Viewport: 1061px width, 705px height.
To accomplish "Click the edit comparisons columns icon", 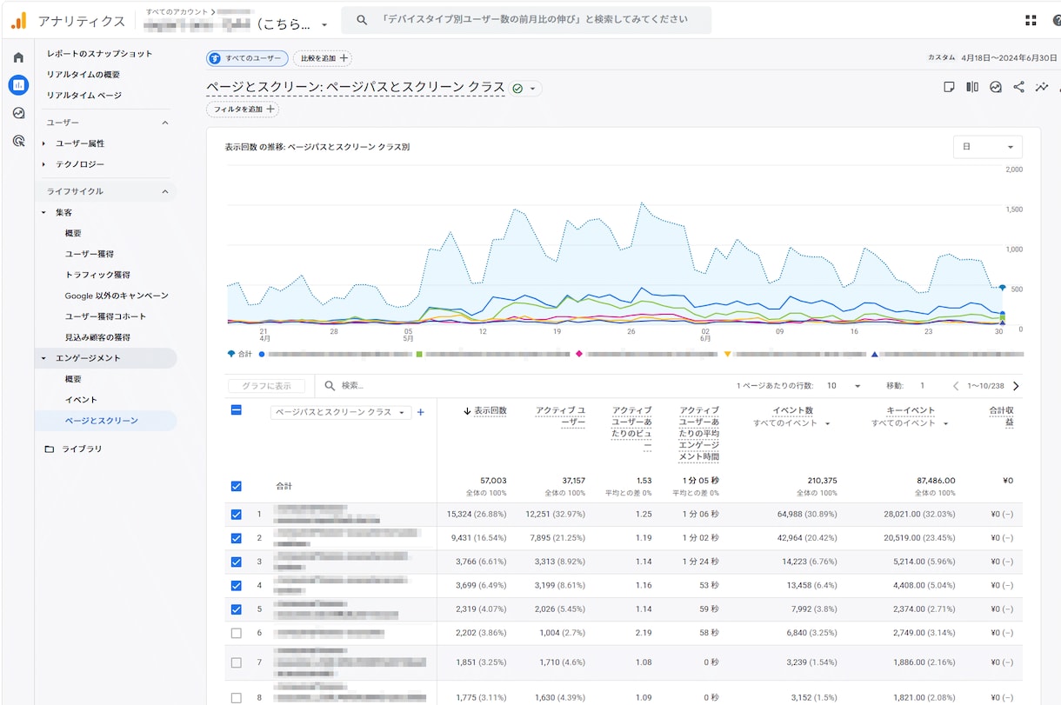I will (x=972, y=87).
